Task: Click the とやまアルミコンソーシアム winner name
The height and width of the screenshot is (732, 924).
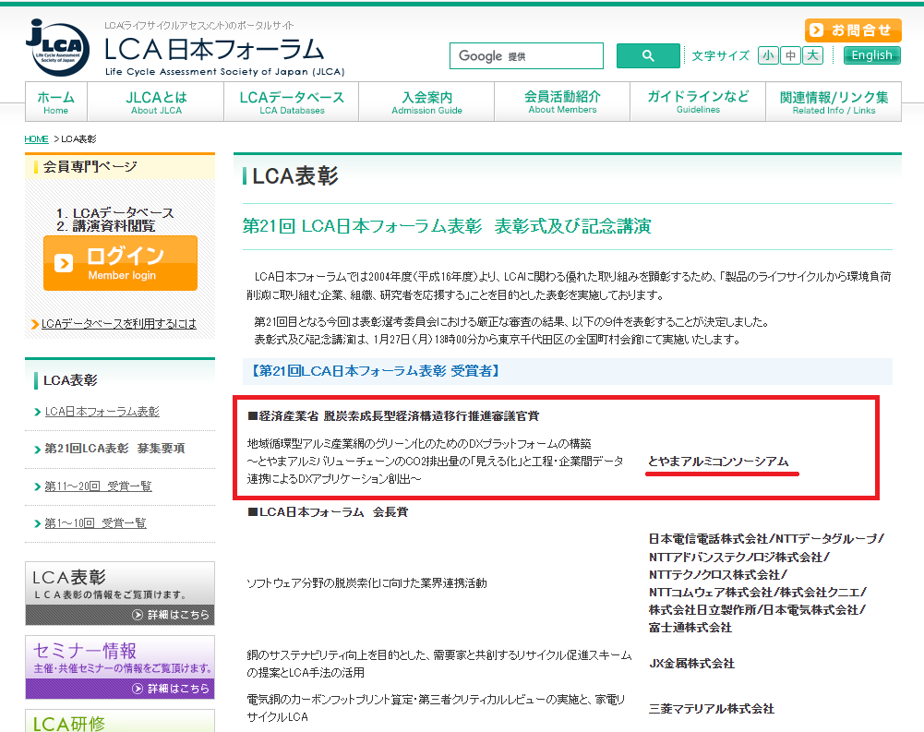Action: pyautogui.click(x=718, y=462)
